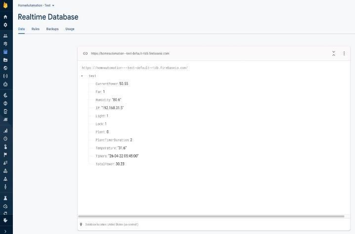Screen dimensions: 355x234
Task: Open Performance gauge icon in sidebar
Action: (5, 103)
